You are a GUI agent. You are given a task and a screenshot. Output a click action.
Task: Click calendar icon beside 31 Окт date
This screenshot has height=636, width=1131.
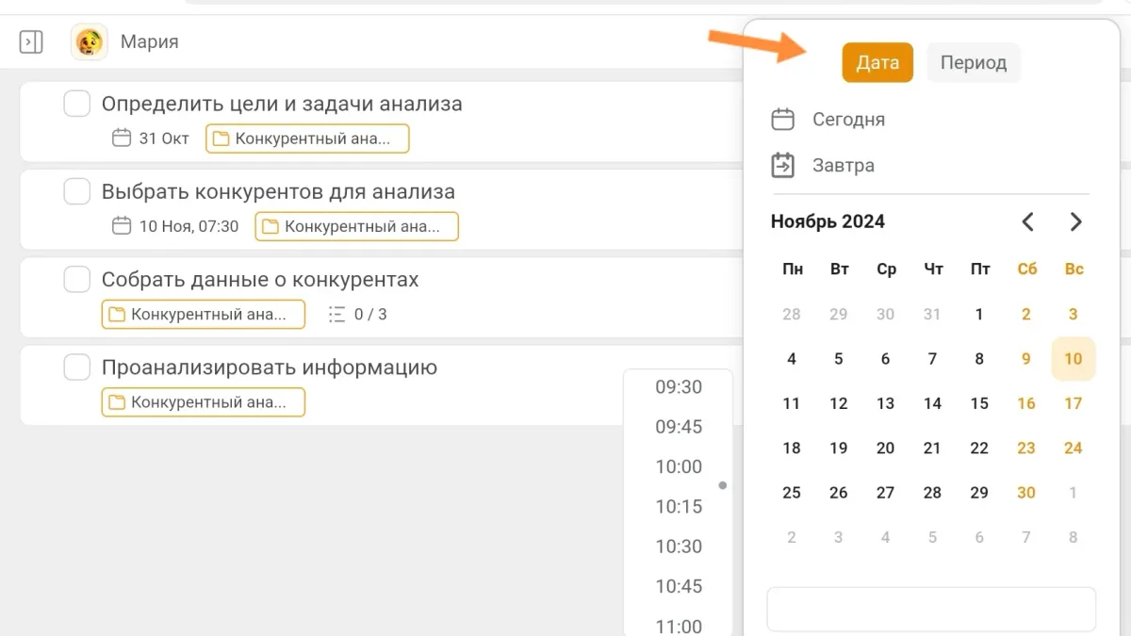pos(122,139)
